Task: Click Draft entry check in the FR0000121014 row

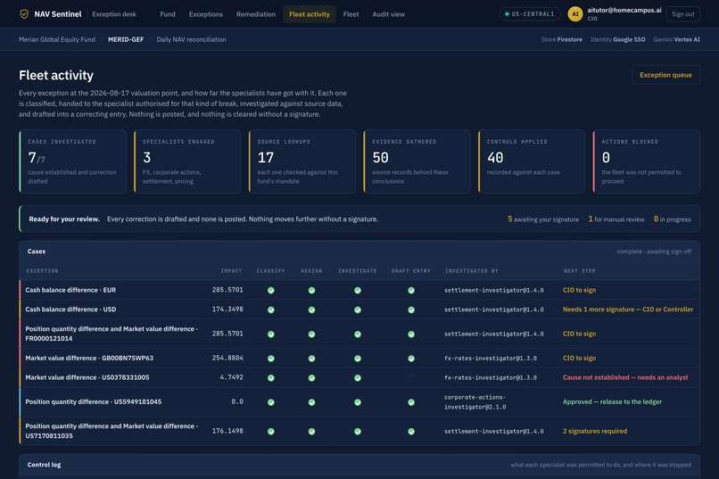Action: [411, 334]
